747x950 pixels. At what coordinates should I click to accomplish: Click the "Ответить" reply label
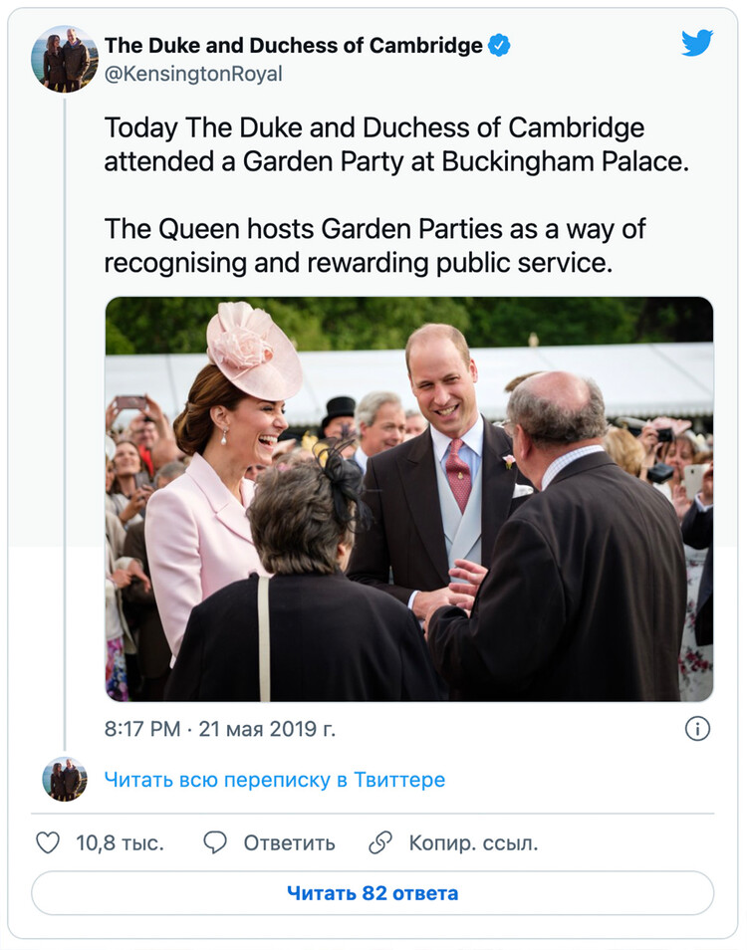tap(289, 843)
